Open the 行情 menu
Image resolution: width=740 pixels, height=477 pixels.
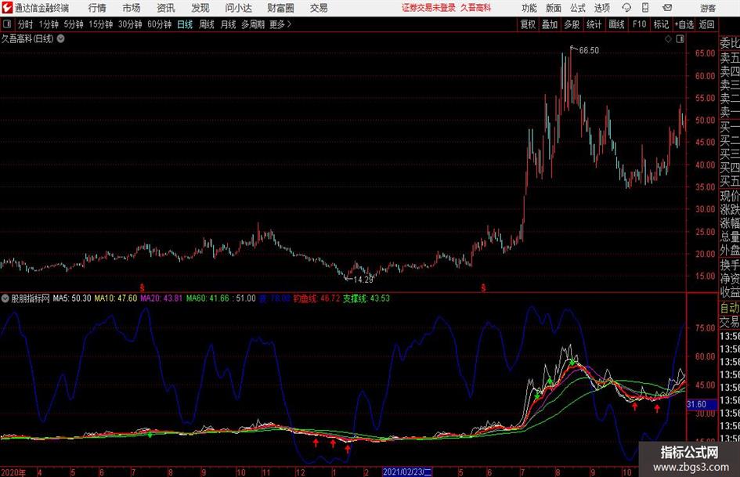click(97, 8)
